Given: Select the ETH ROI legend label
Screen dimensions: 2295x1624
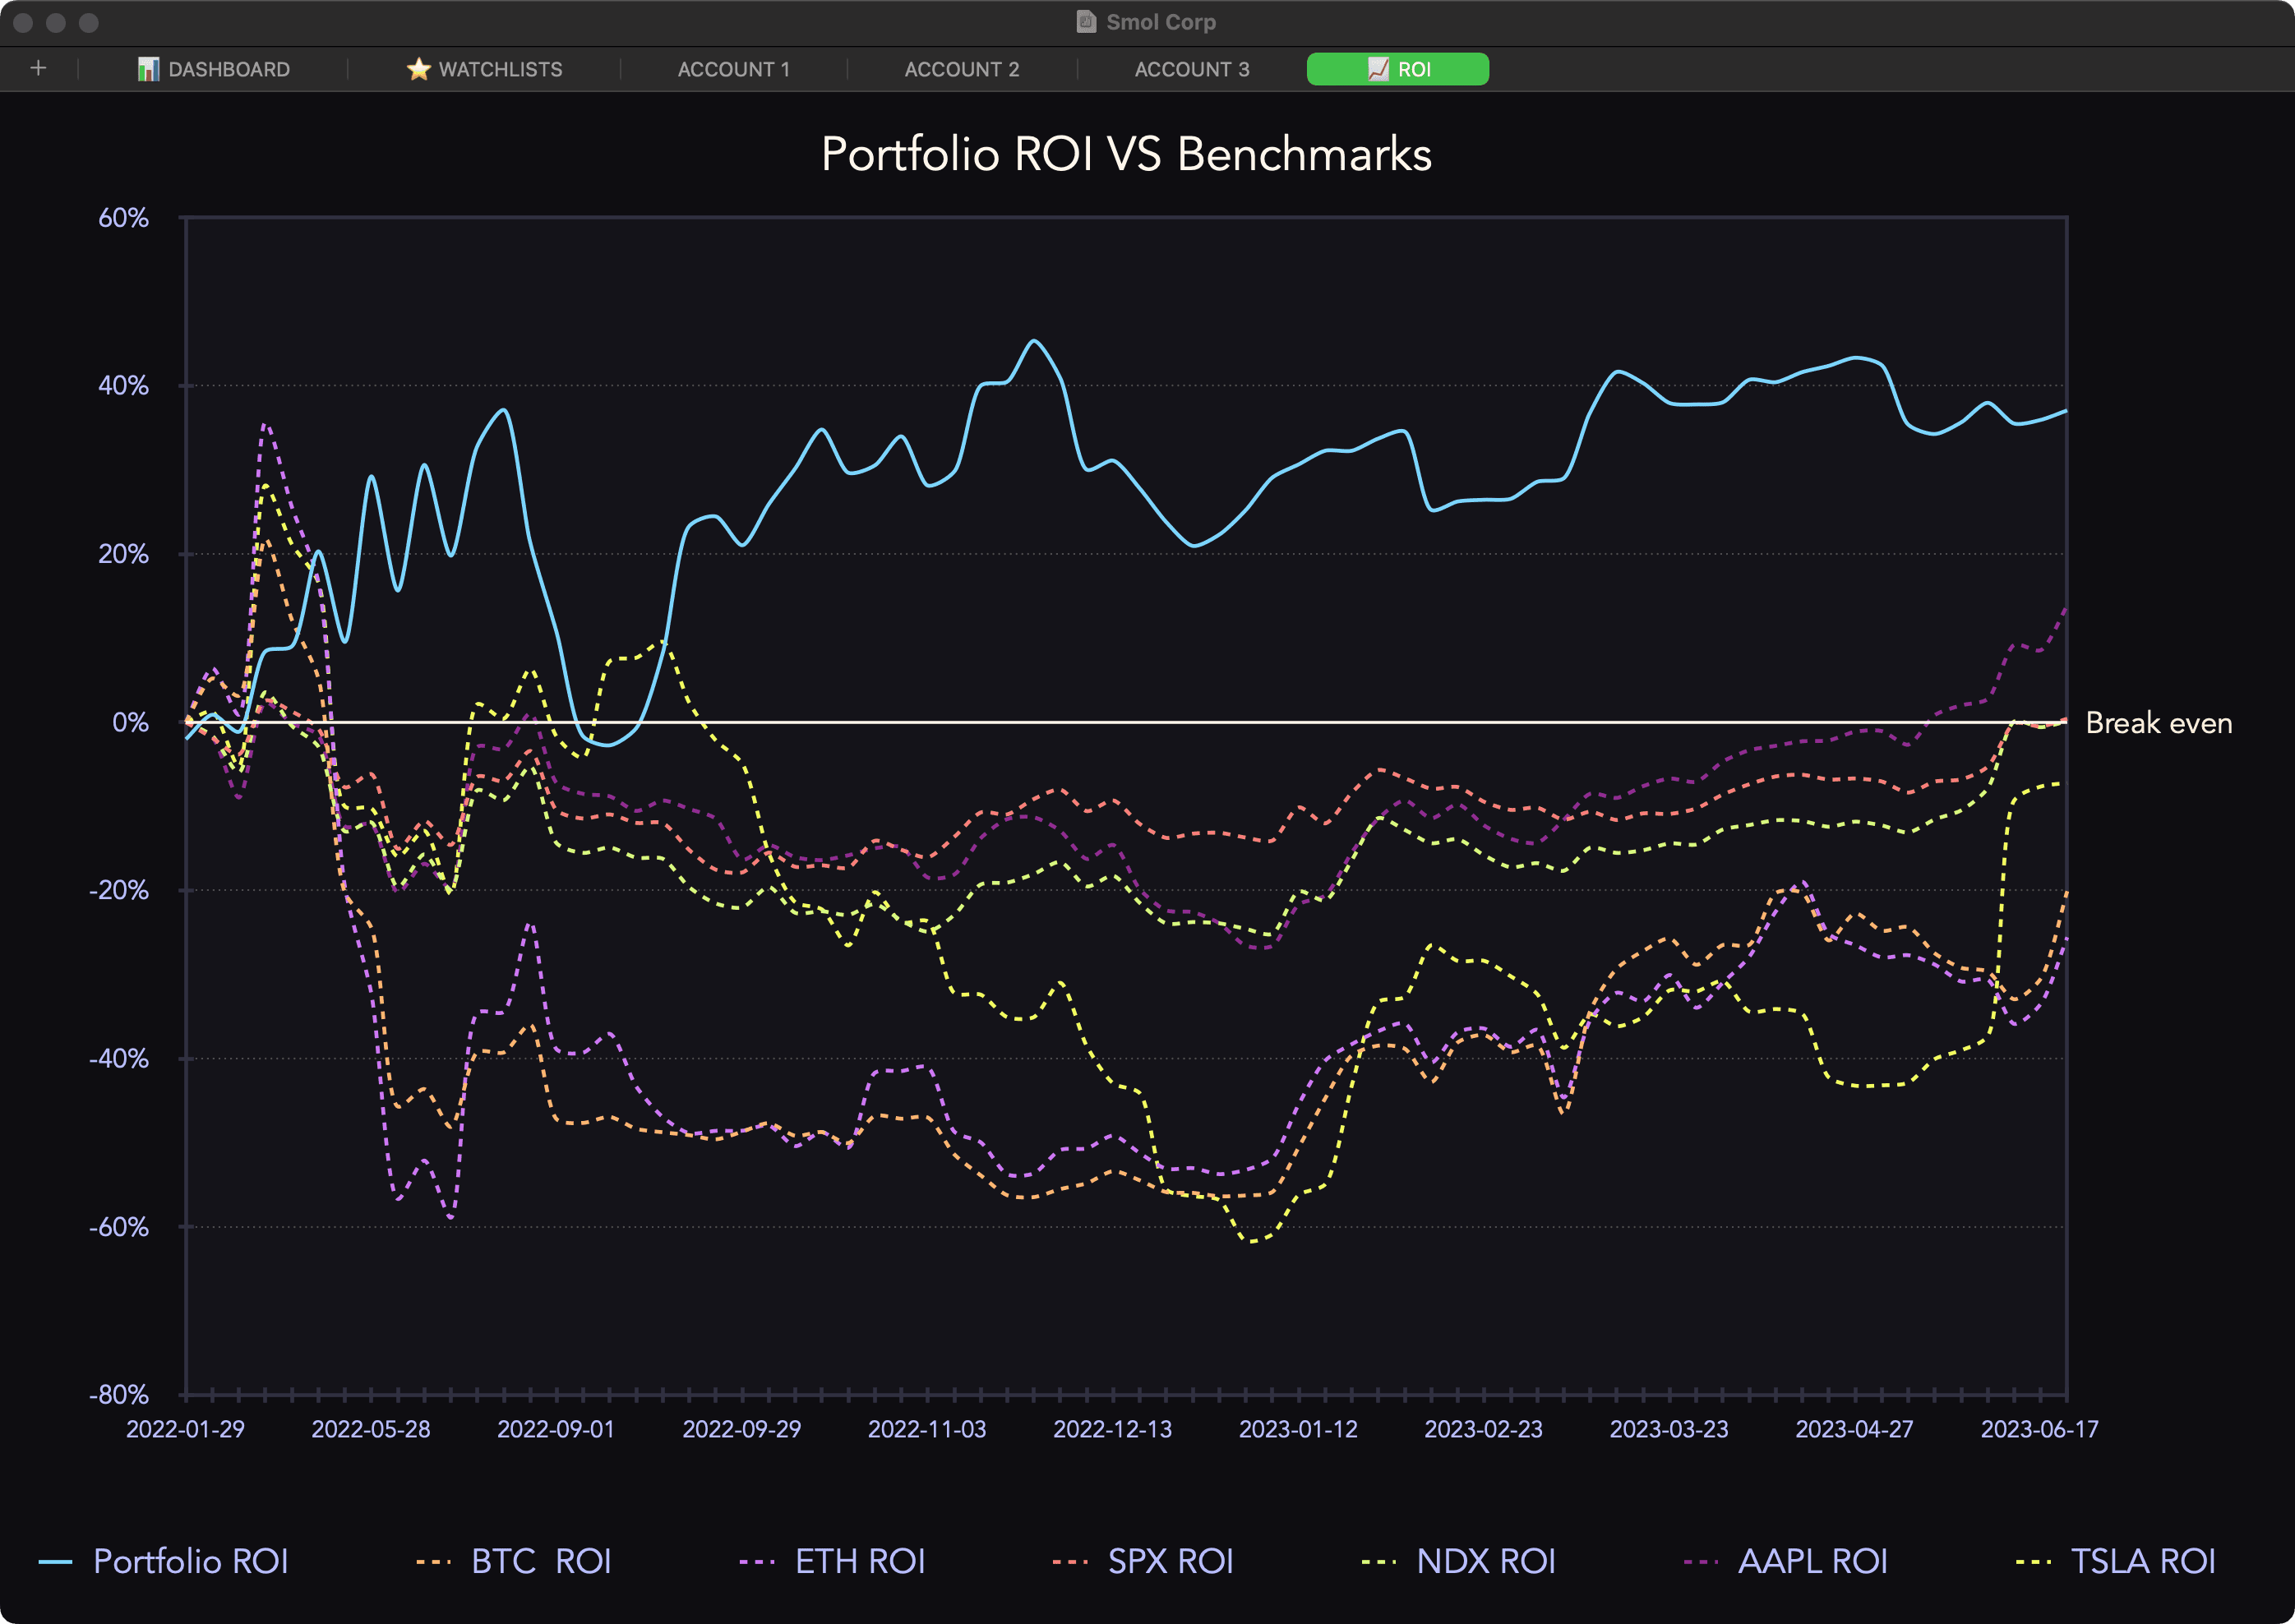Looking at the screenshot, I should [860, 1562].
